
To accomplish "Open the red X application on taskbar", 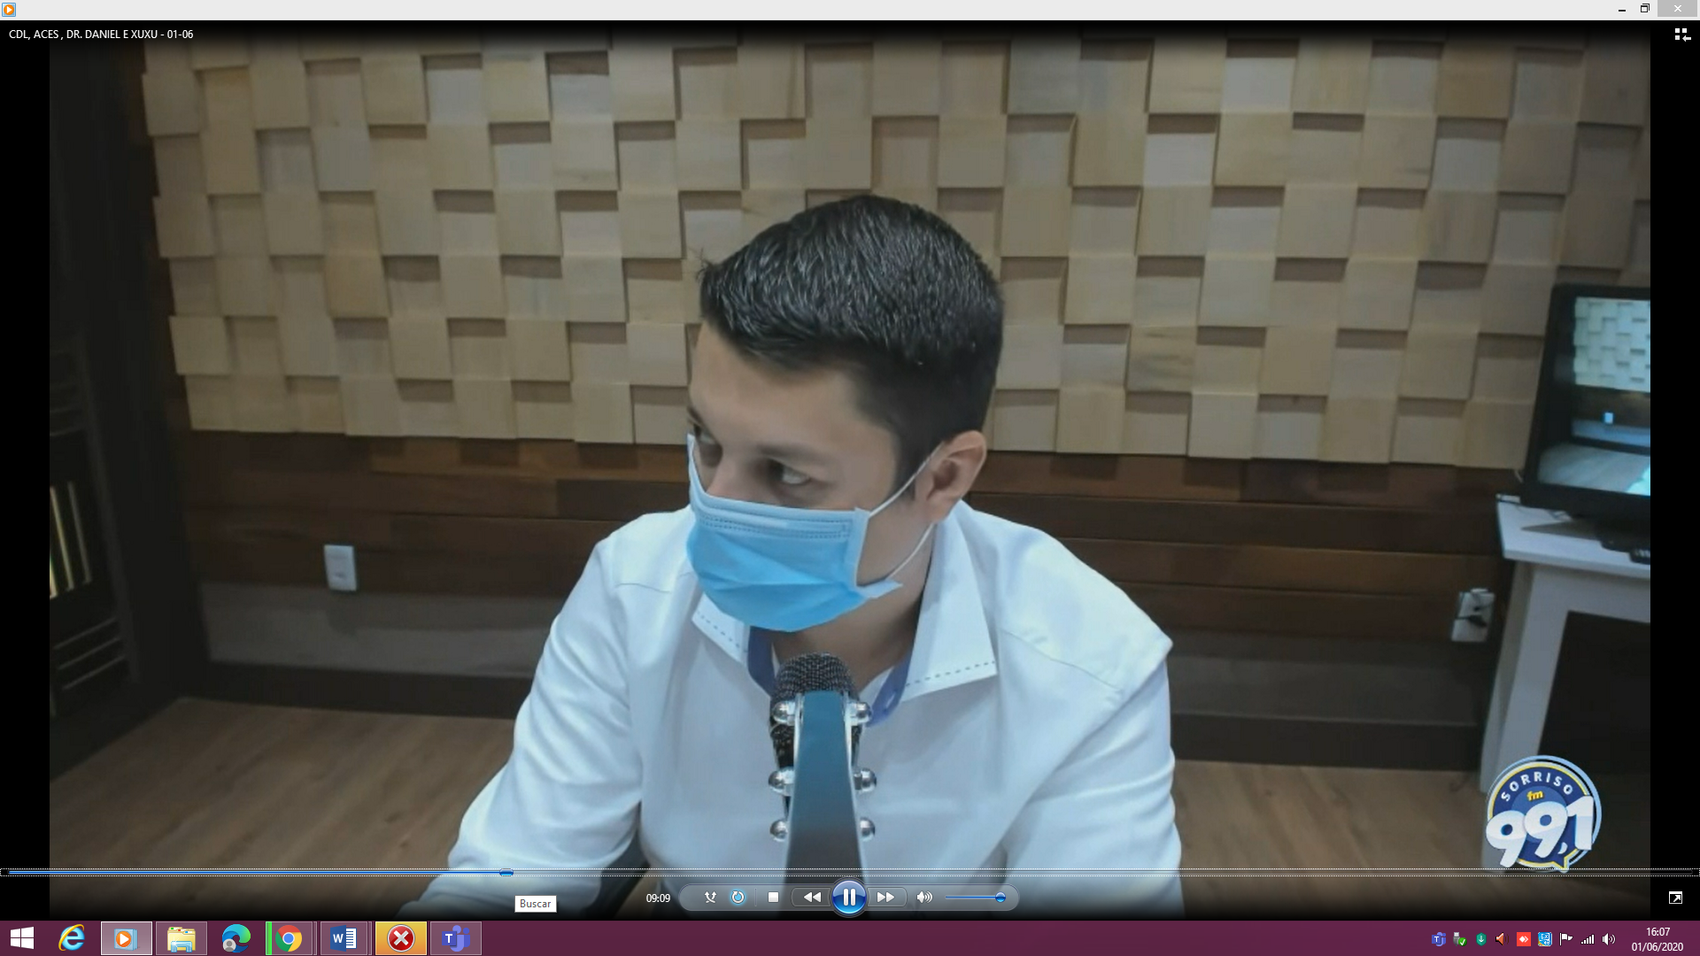I will pyautogui.click(x=401, y=938).
